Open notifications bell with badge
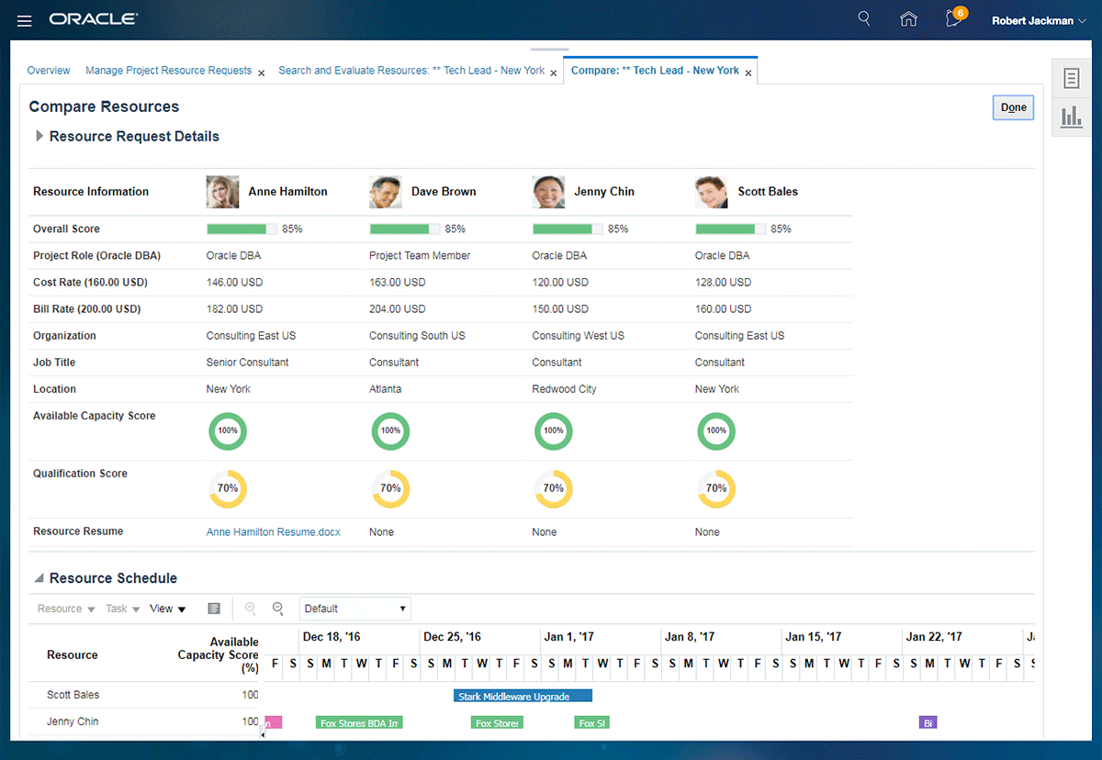The image size is (1102, 760). (954, 19)
